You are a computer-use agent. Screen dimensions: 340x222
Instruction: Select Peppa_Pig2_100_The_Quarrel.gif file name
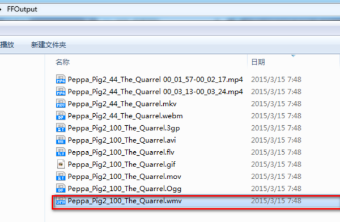point(121,165)
